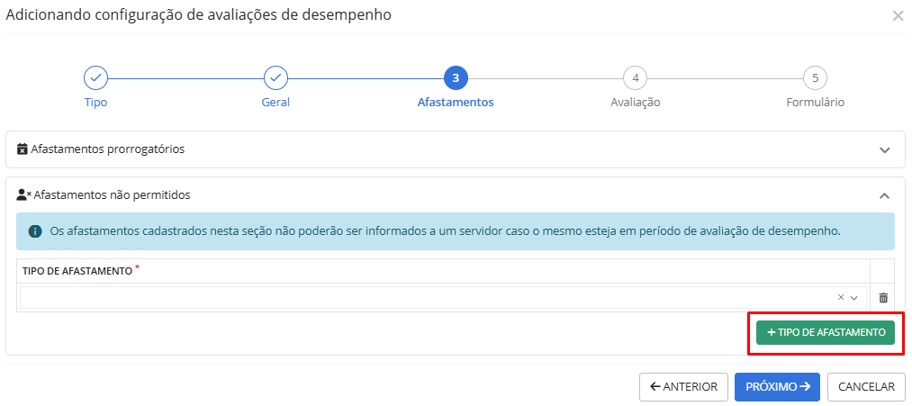Add a new row with + Tipo de Afastamento
The image size is (912, 406).
click(826, 332)
